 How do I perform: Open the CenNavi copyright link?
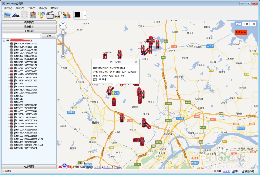[107, 167]
